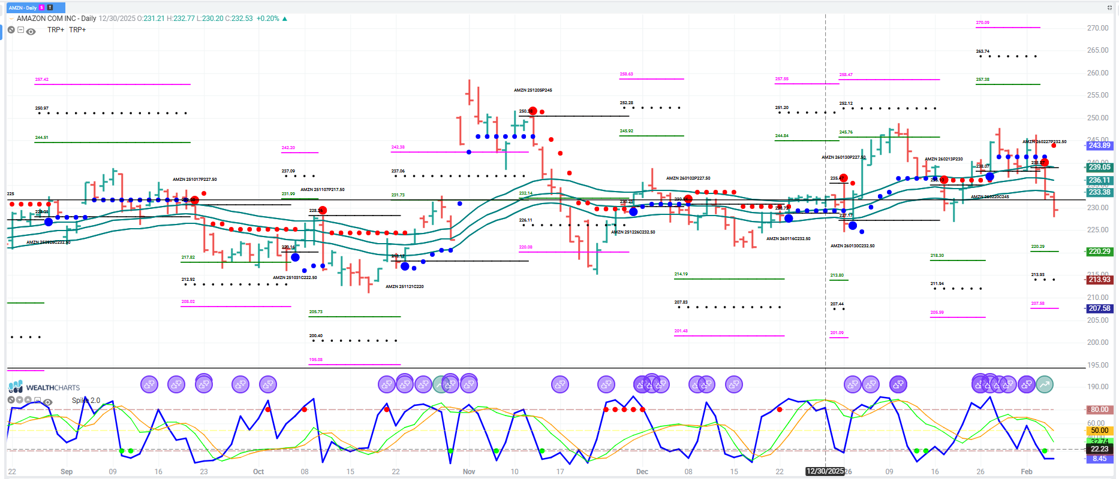Click the Amazon logo beside the symbol title
Image resolution: width=1119 pixels, height=479 pixels.
[x=11, y=19]
